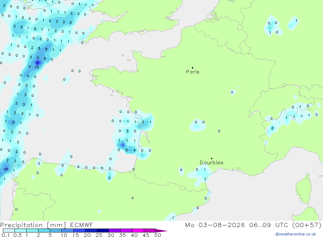Image resolution: width=323 pixels, height=237 pixels.
Task: Pick the 2–5 mm legend swatch
Action: click(44, 231)
